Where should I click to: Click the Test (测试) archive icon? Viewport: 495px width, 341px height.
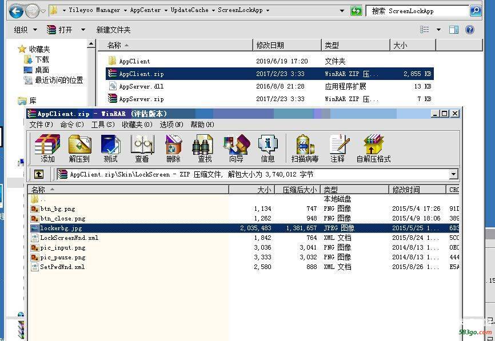pos(110,148)
